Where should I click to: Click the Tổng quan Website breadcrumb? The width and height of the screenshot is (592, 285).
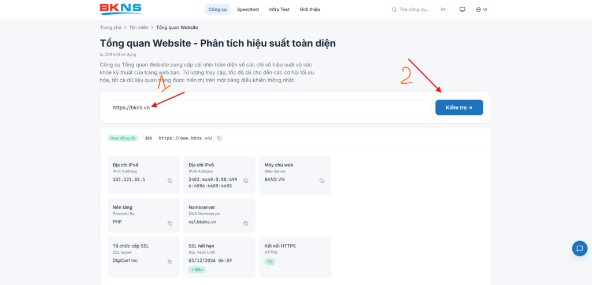click(x=177, y=28)
